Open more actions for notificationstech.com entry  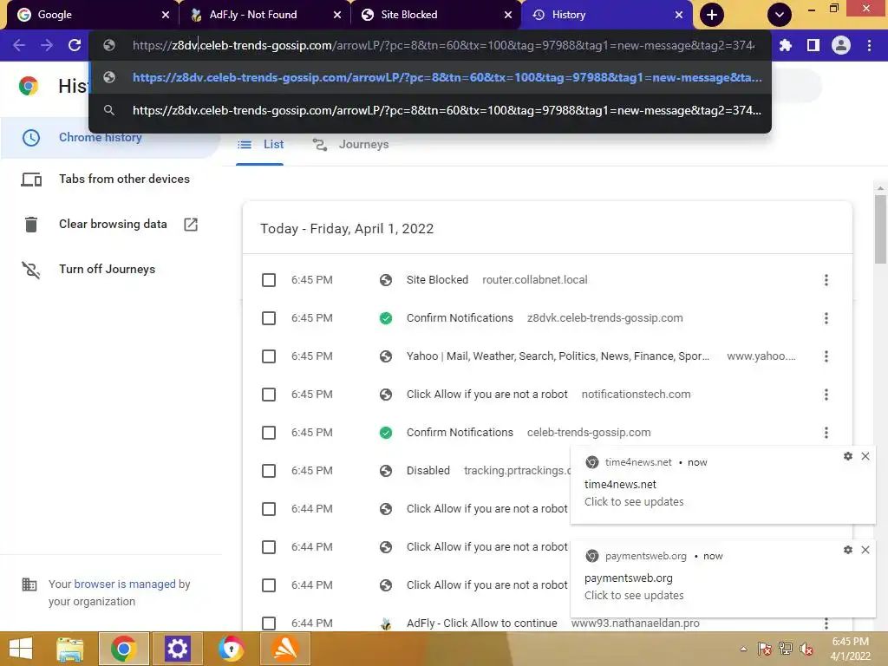826,395
